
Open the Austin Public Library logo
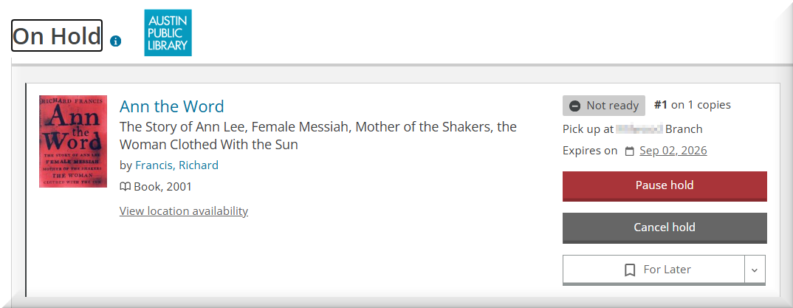tap(168, 32)
